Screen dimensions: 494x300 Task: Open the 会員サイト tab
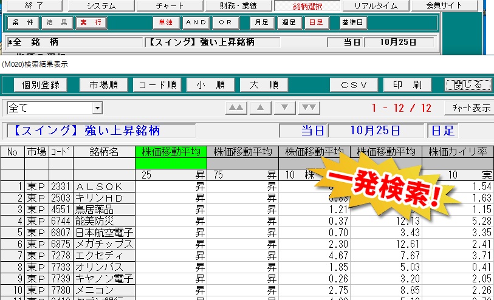tap(445, 5)
